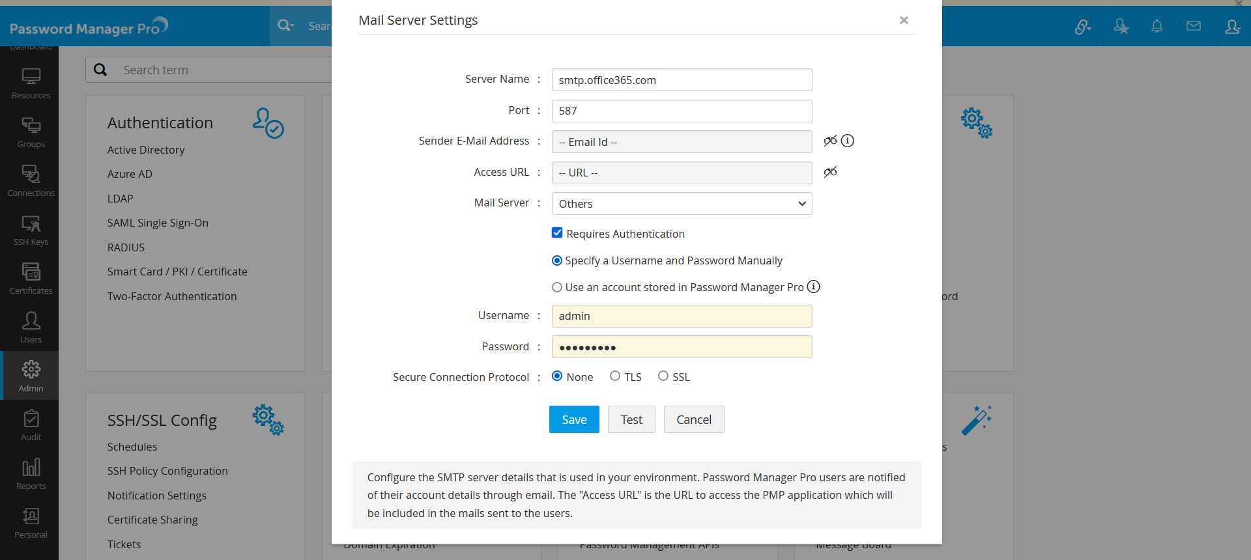
Task: Open the Certificates sidebar icon
Action: [31, 278]
